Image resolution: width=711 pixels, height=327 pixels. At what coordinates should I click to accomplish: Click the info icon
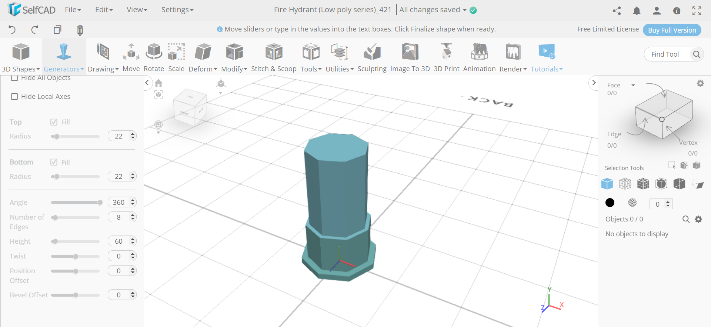click(x=677, y=11)
